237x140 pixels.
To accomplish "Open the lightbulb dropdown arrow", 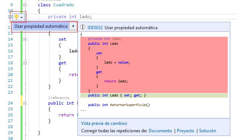I will [x=22, y=17].
